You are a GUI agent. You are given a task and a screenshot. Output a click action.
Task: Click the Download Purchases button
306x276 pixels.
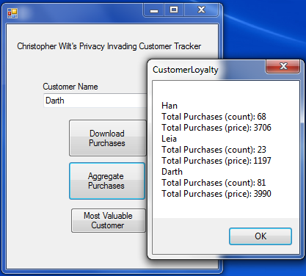coord(108,138)
